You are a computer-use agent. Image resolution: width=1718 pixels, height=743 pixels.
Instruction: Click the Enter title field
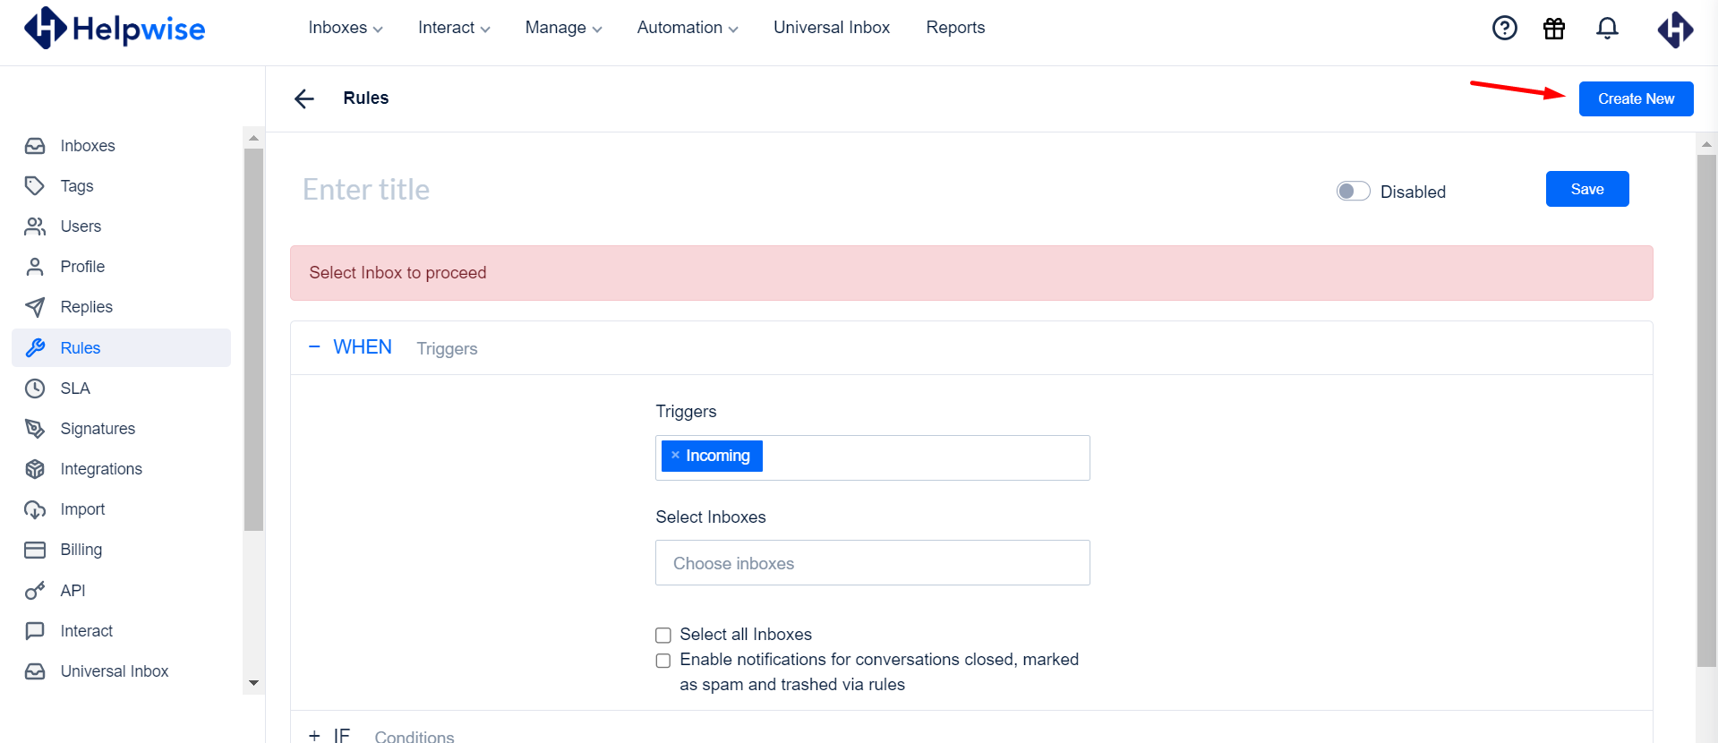(366, 190)
